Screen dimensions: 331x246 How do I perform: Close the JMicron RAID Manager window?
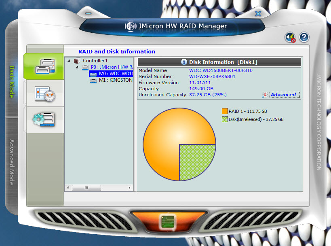pos(258,14)
